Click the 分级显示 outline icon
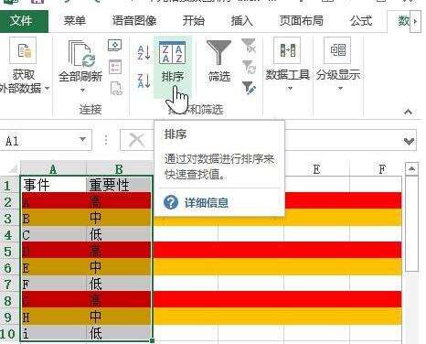426x344 pixels. pyautogui.click(x=337, y=50)
